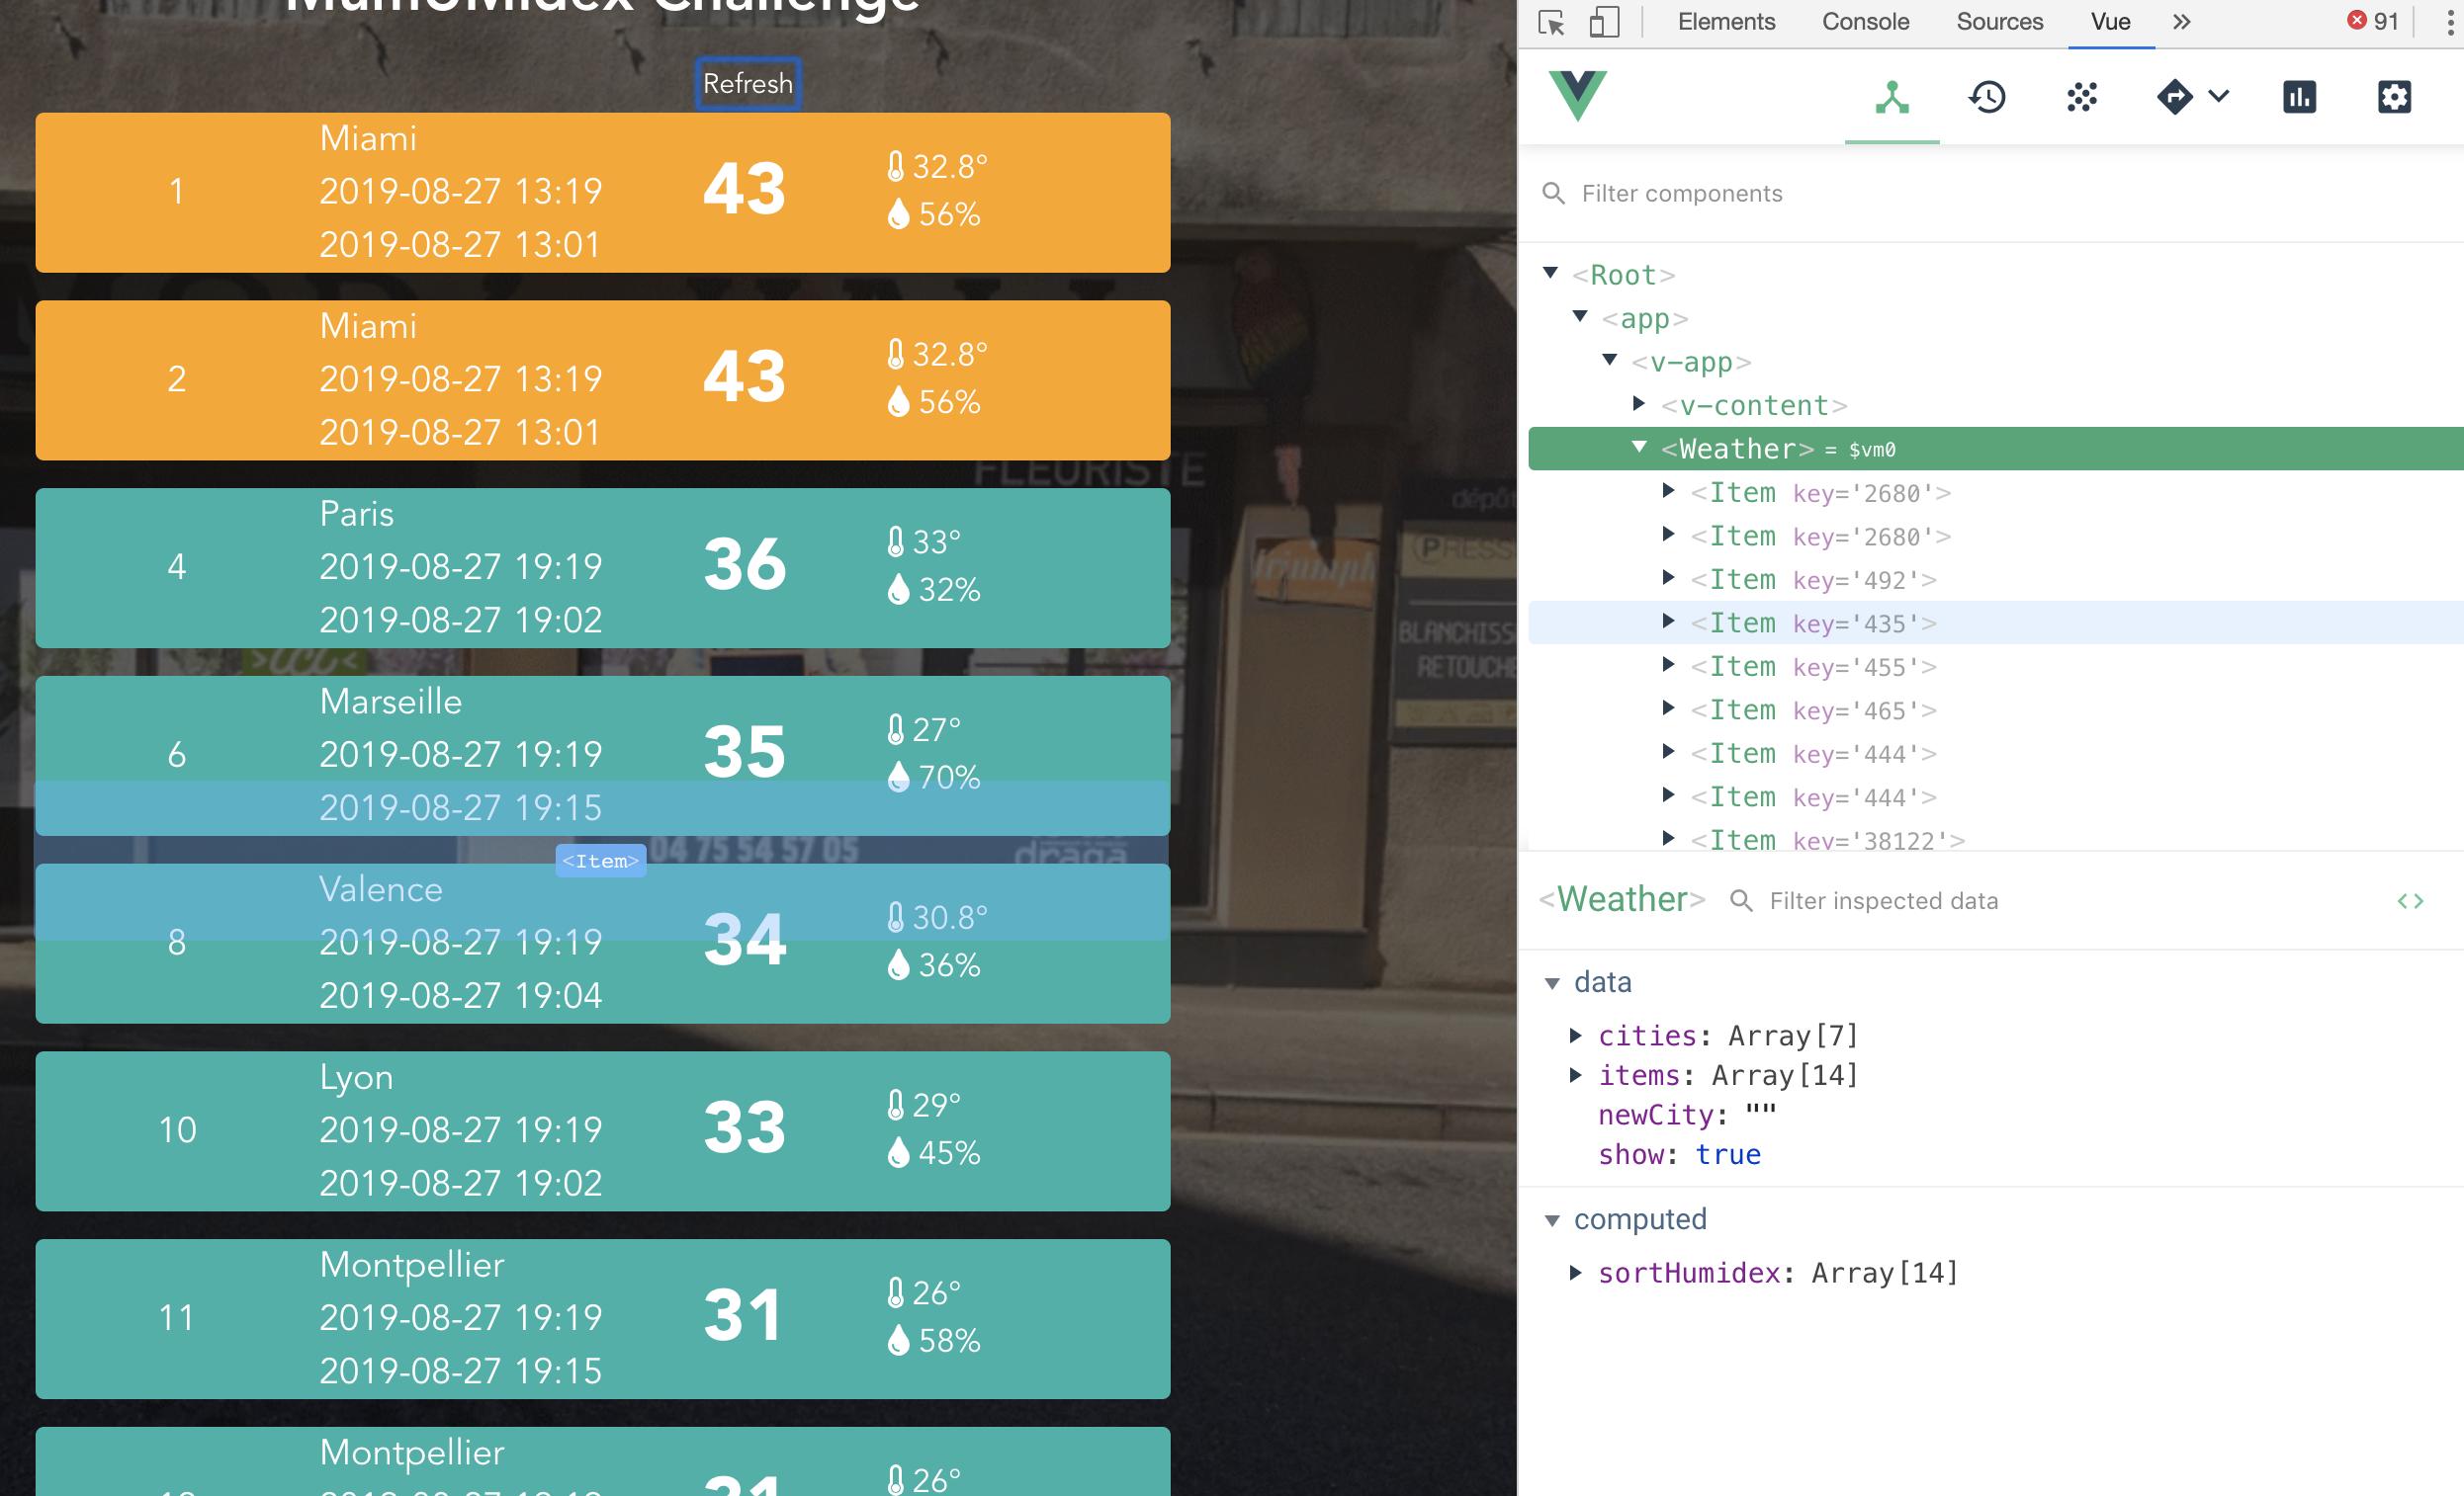
Task: Click the open-in-editor code brackets icon
Action: coord(2410,901)
